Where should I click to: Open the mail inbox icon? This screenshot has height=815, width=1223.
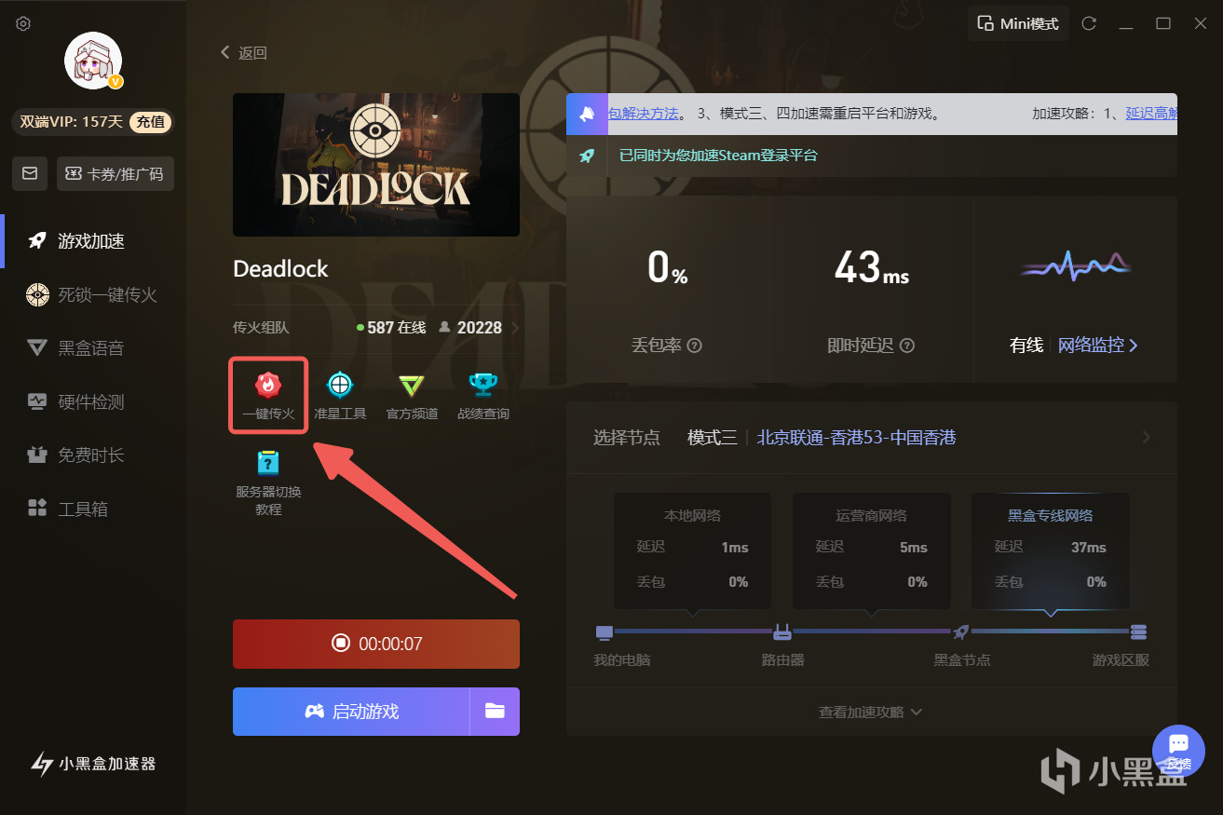click(x=30, y=173)
